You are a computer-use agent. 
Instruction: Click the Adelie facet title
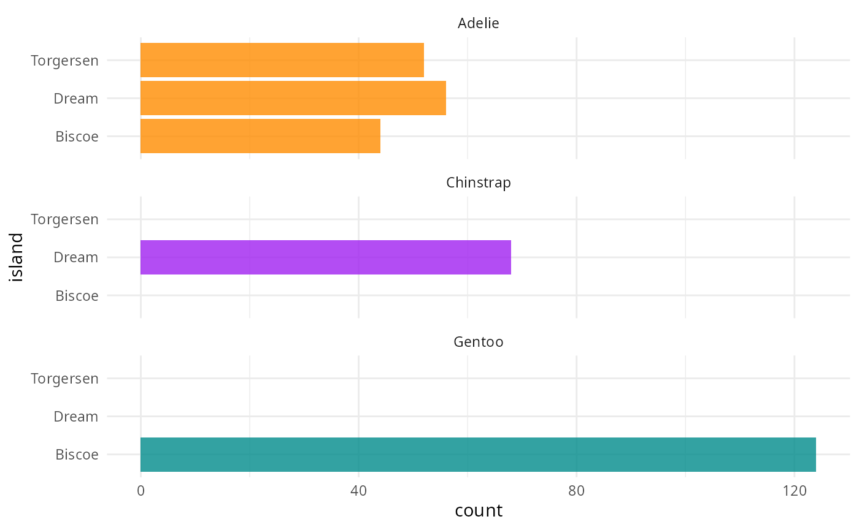(479, 24)
